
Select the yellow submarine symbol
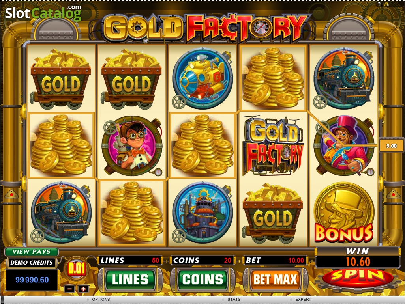202,78
